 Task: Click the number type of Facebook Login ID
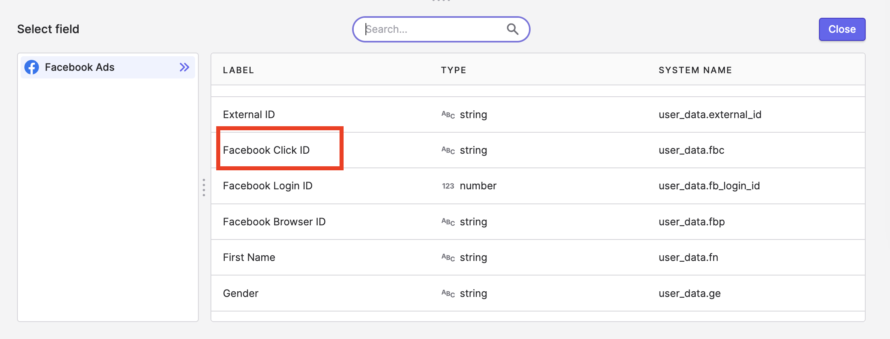click(478, 186)
